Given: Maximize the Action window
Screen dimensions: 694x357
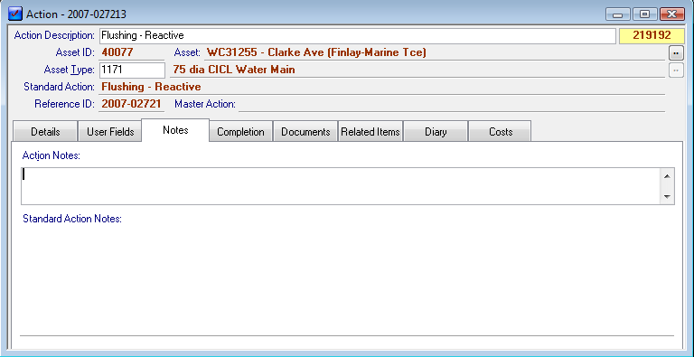Looking at the screenshot, I should tap(645, 14).
